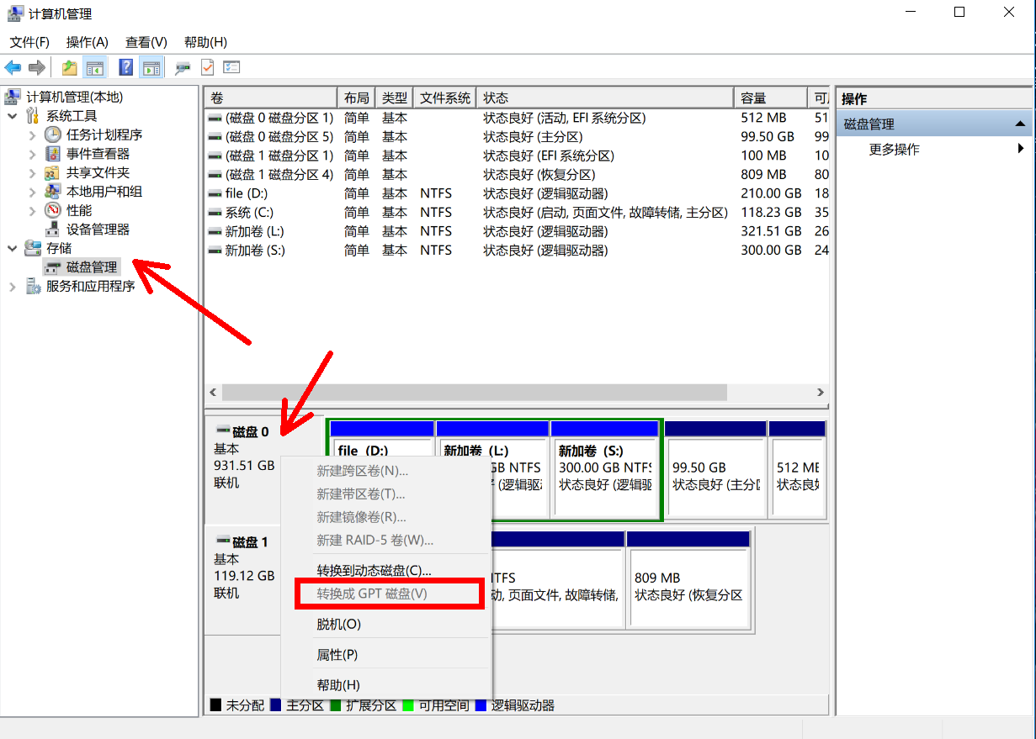This screenshot has width=1036, height=739.
Task: Click the Up one level folder icon
Action: [x=70, y=68]
